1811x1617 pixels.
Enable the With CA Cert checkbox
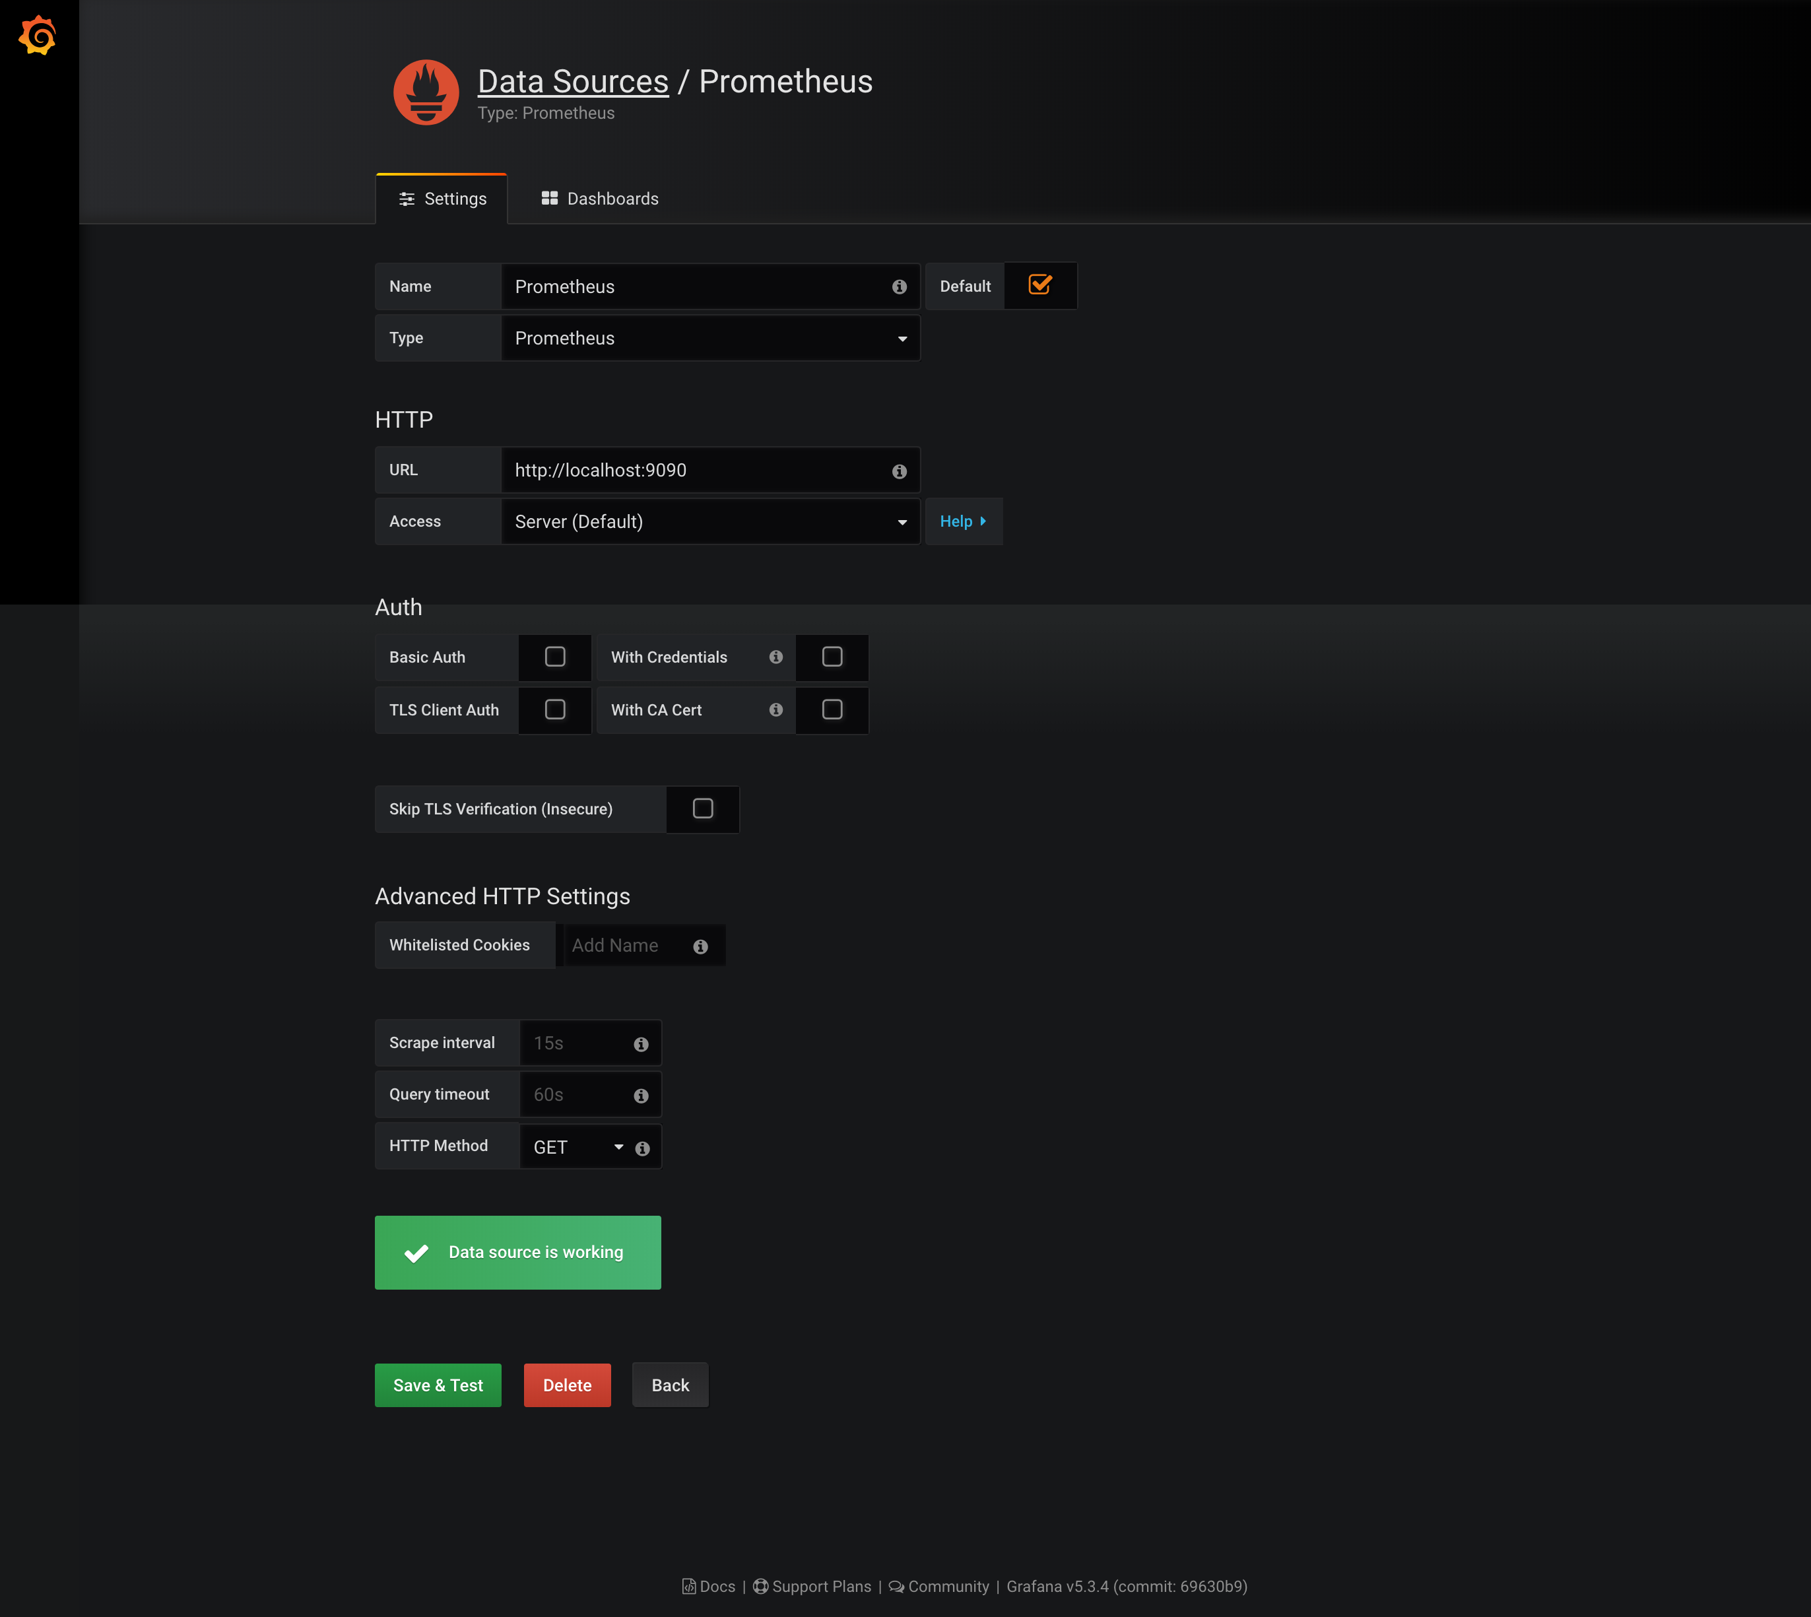pyautogui.click(x=832, y=709)
